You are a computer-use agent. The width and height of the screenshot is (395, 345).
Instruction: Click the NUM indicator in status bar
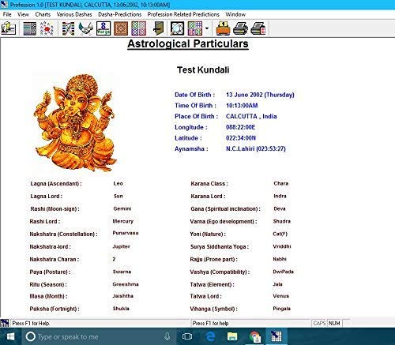coord(334,323)
